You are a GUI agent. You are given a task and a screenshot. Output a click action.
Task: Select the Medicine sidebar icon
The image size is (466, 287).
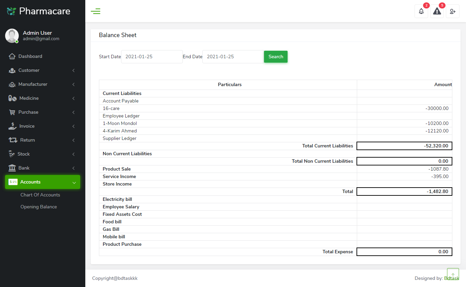point(12,98)
